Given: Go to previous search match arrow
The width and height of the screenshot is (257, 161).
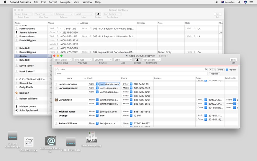Looking at the screenshot, I should tap(211, 70).
